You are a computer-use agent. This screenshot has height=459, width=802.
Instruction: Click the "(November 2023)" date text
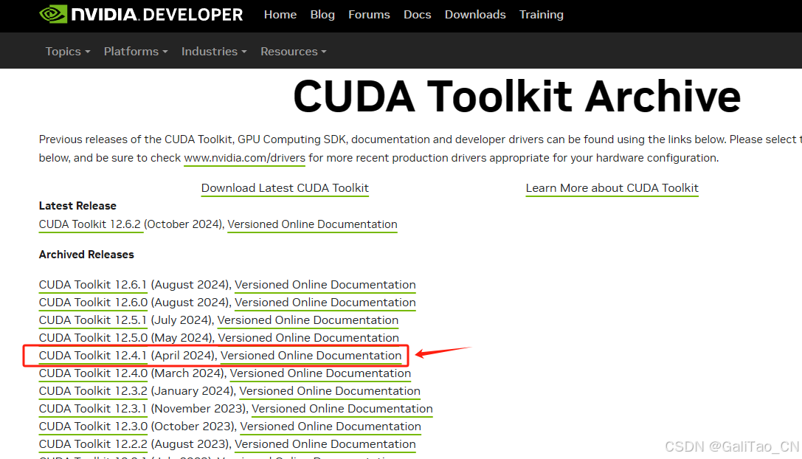pyautogui.click(x=199, y=409)
